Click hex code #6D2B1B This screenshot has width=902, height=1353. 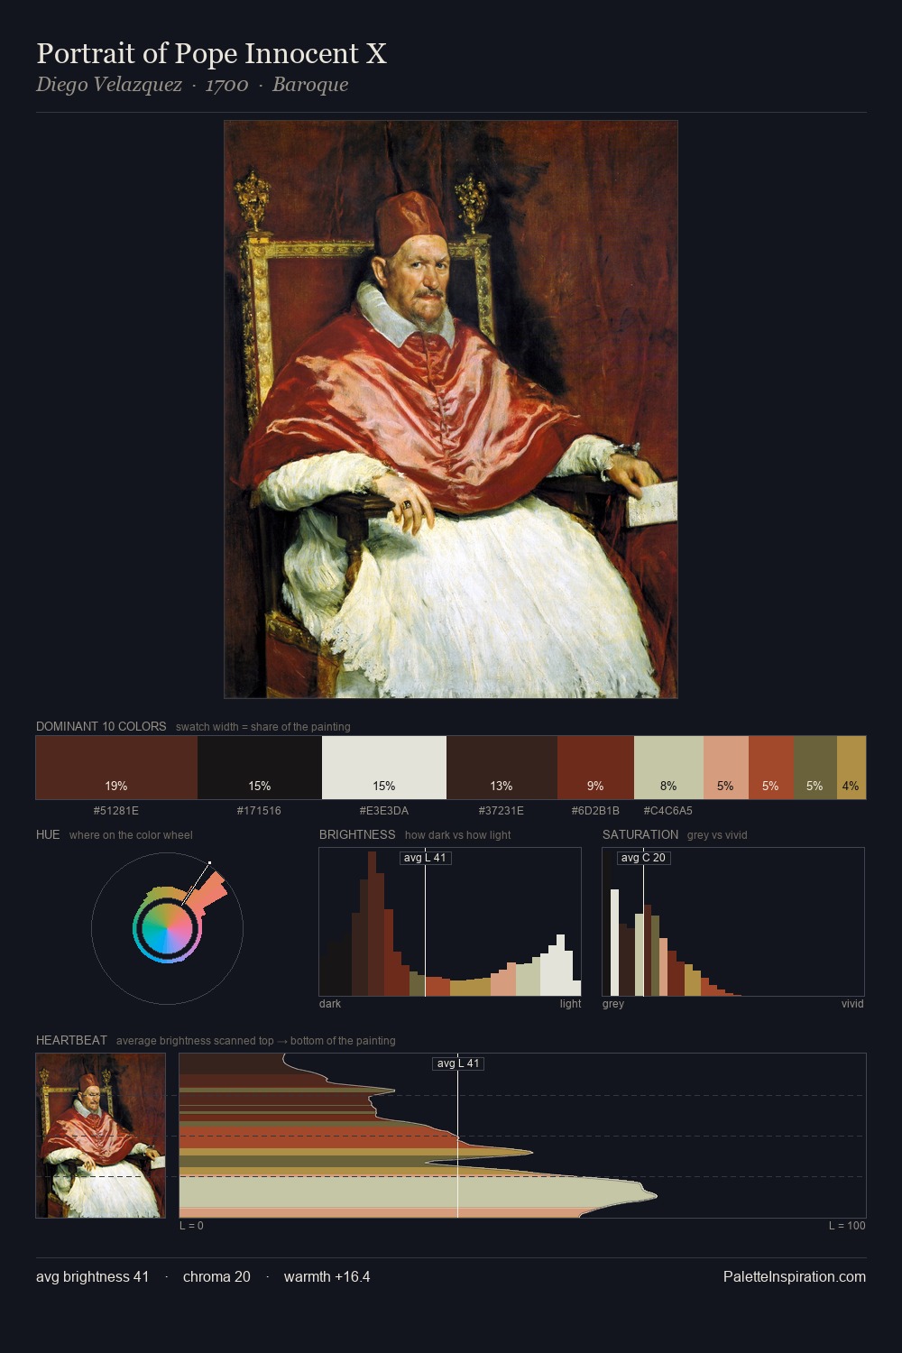pos(595,811)
